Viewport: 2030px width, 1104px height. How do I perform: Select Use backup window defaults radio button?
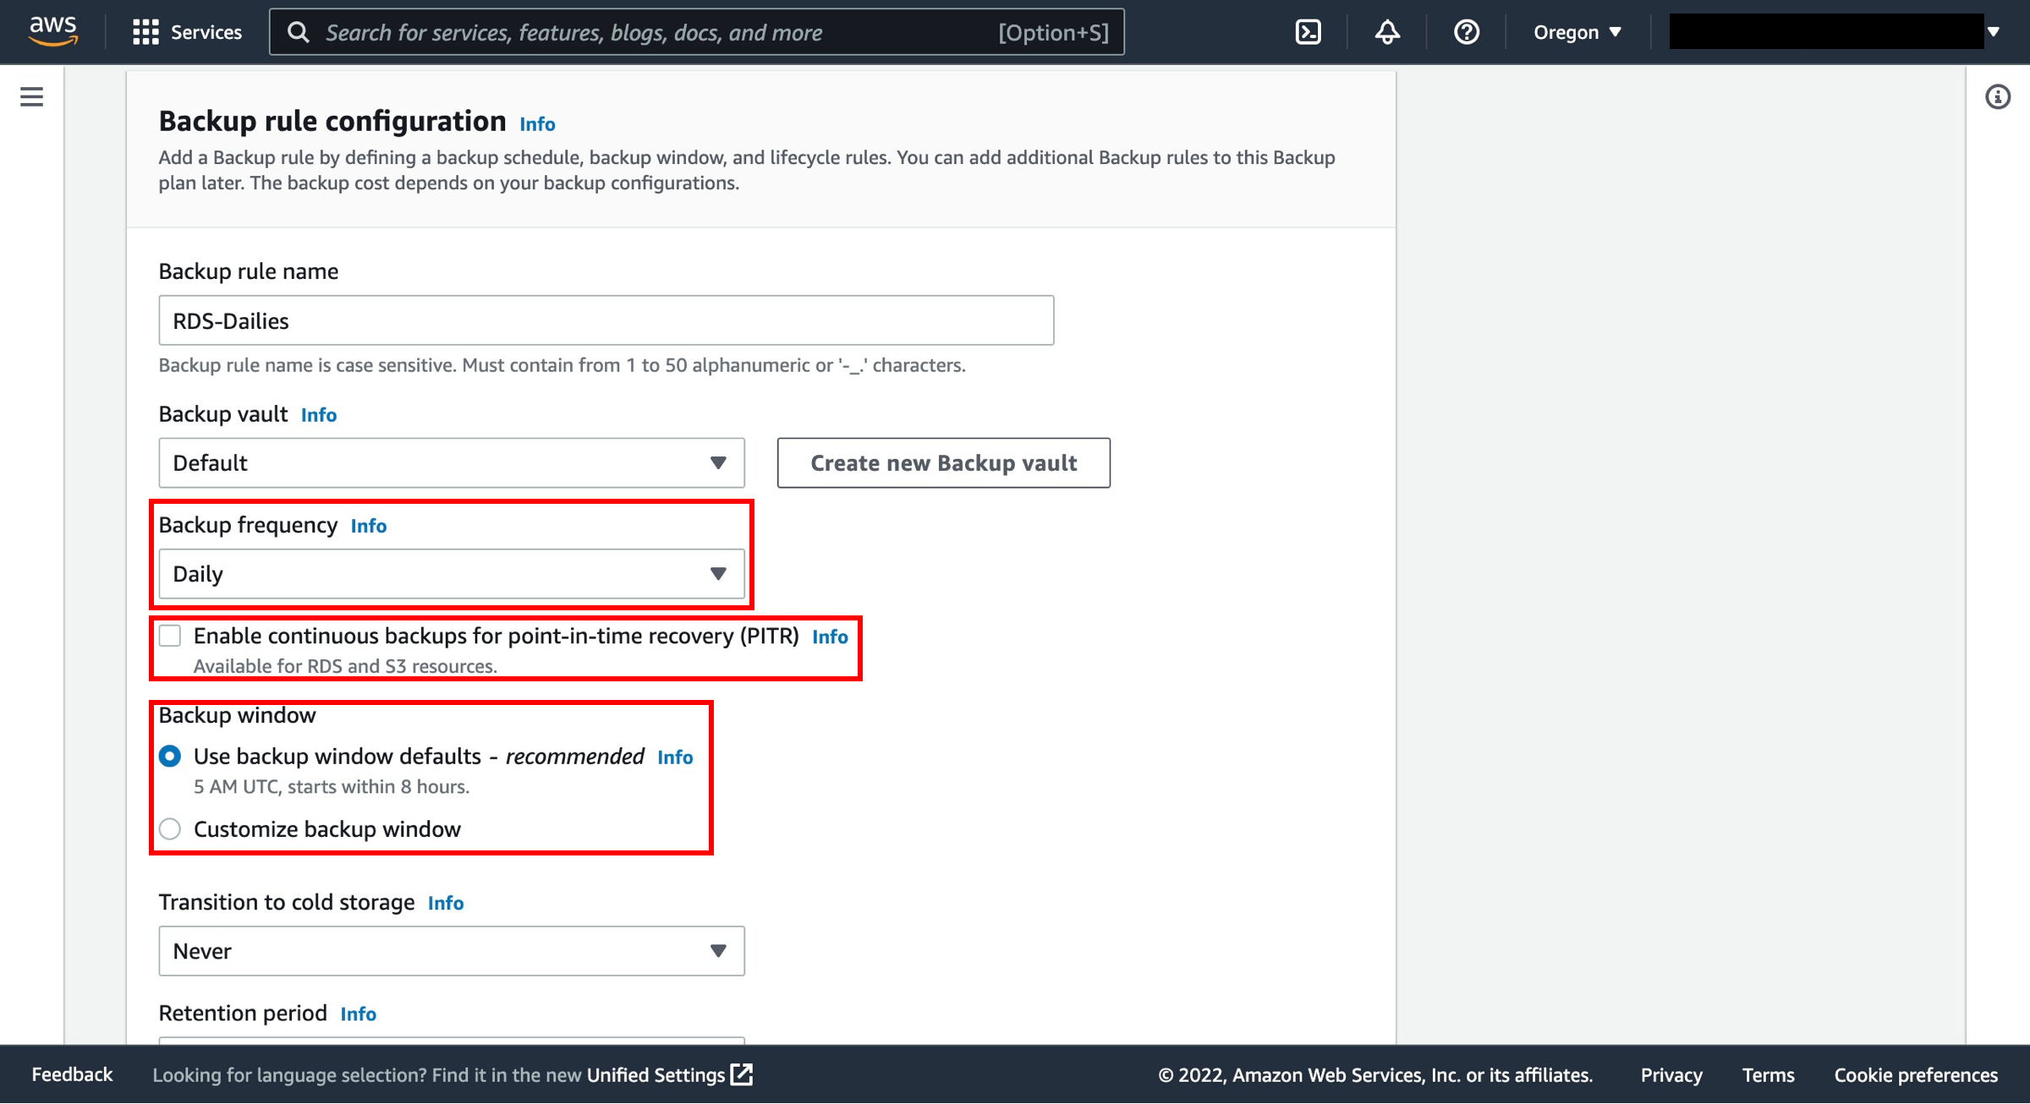[170, 756]
